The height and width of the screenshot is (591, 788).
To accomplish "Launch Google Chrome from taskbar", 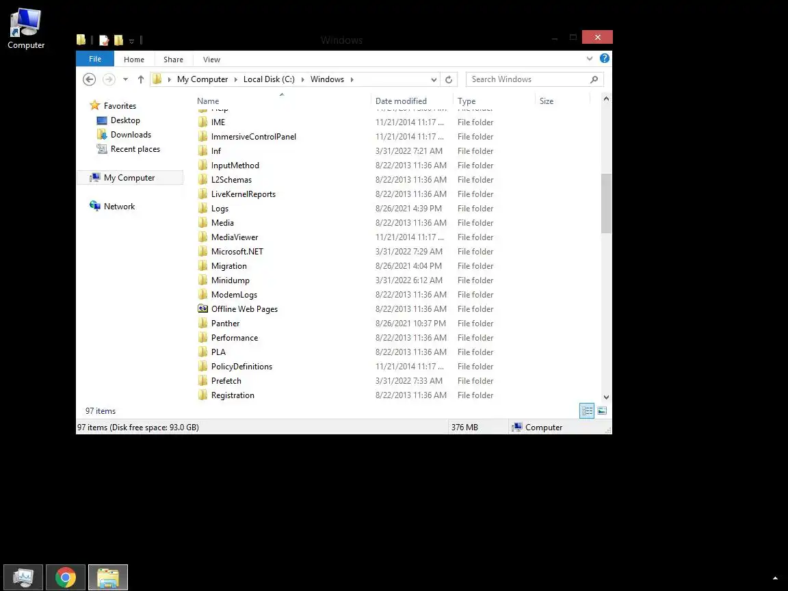I will click(x=66, y=577).
